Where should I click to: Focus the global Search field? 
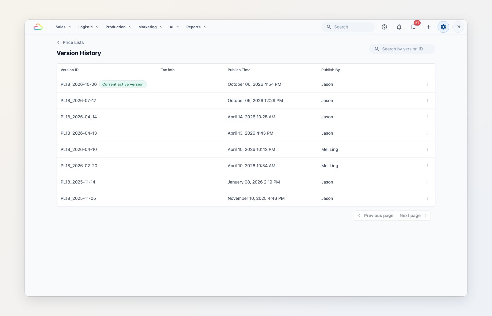[348, 27]
